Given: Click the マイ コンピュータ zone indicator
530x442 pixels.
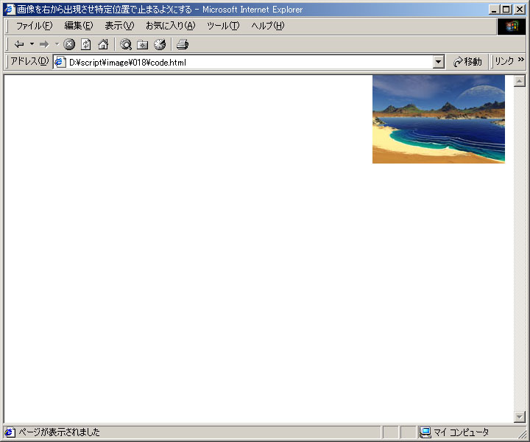Looking at the screenshot, I should [454, 432].
